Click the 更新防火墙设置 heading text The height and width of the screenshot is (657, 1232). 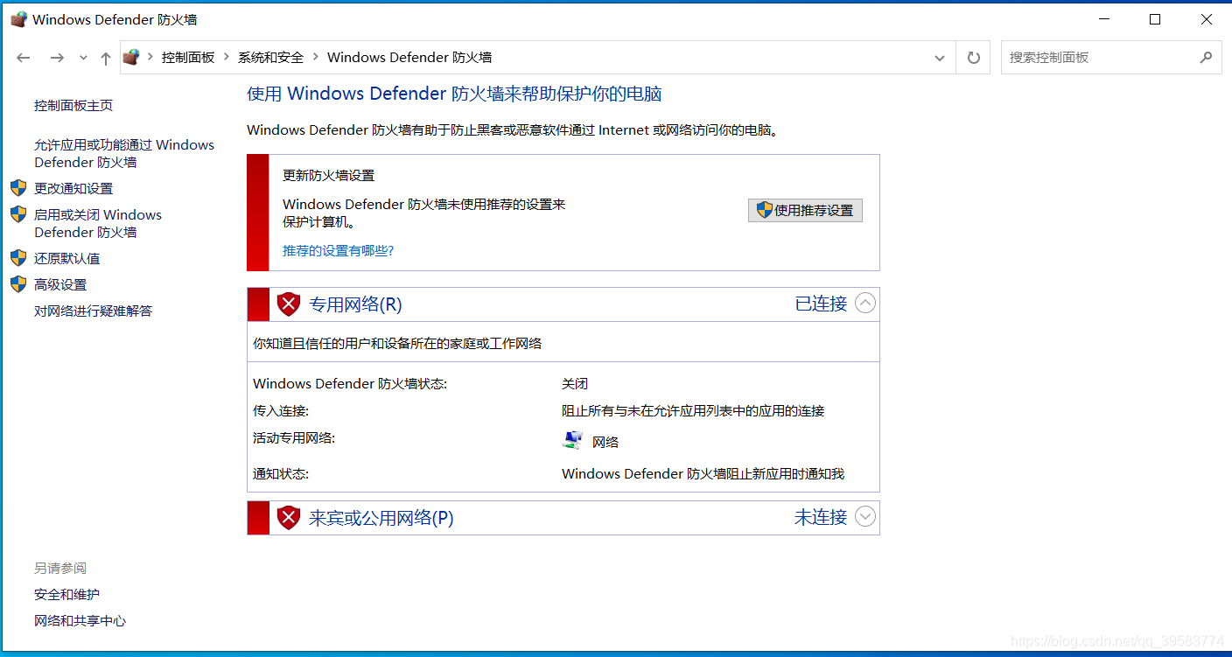coord(328,176)
